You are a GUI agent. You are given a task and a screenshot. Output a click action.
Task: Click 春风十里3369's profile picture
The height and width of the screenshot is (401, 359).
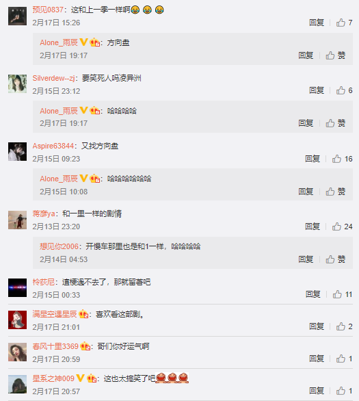pos(17,352)
